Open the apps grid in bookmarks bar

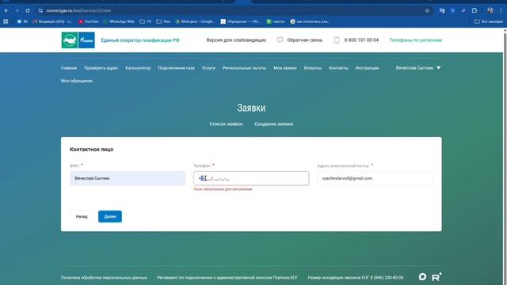pyautogui.click(x=6, y=21)
